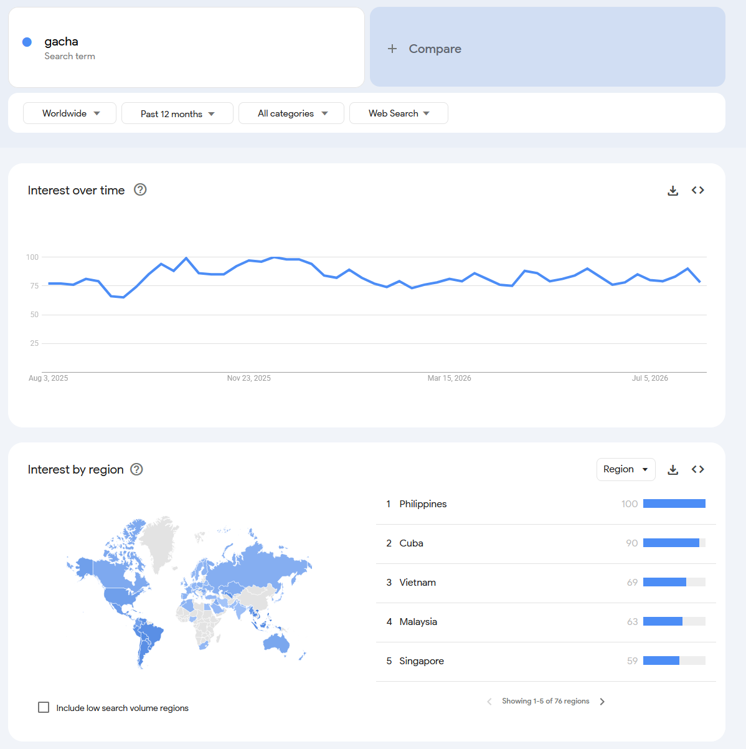Click the Malaysia interest bar
Viewport: 746px width, 749px height.
click(674, 621)
